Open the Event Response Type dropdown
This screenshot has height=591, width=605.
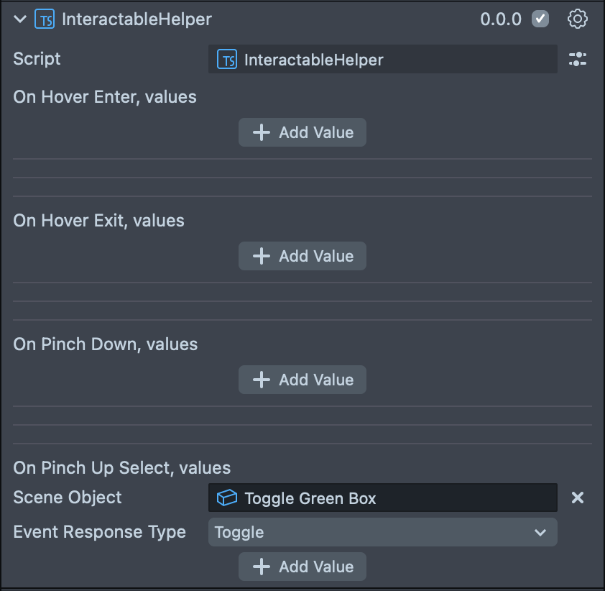pos(382,533)
